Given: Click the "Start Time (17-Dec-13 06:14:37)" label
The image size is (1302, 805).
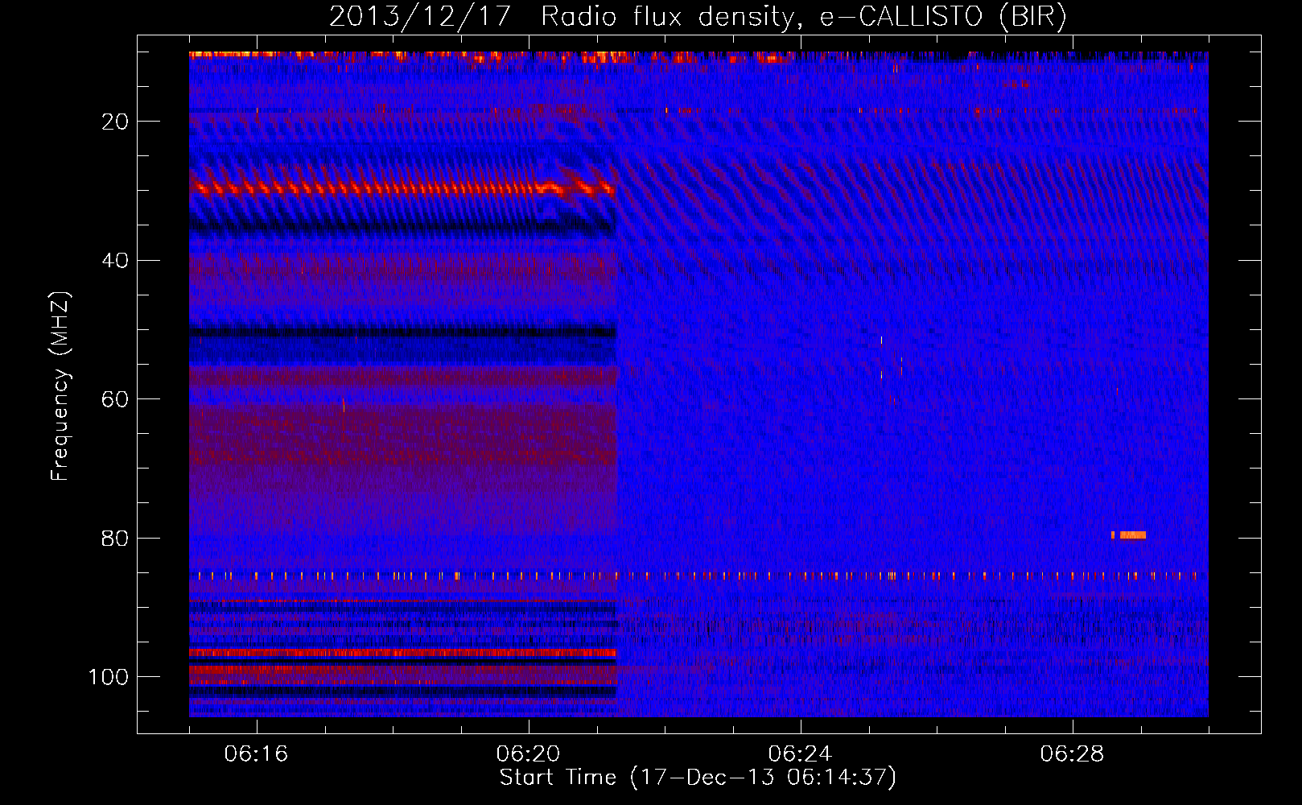Looking at the screenshot, I should pyautogui.click(x=698, y=778).
